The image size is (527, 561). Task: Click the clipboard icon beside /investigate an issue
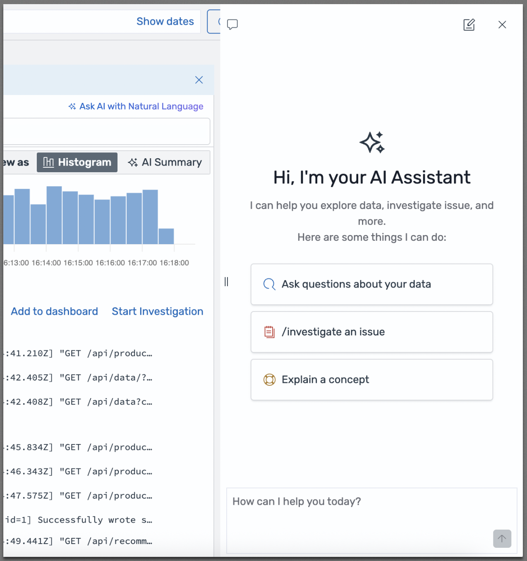269,332
